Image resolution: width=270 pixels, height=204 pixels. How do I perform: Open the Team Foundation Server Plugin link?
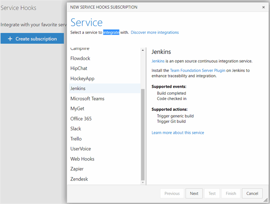tap(198, 70)
